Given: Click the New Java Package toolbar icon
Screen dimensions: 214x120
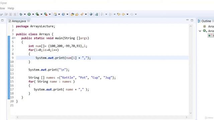Looking at the screenshot, I should click(55, 14).
